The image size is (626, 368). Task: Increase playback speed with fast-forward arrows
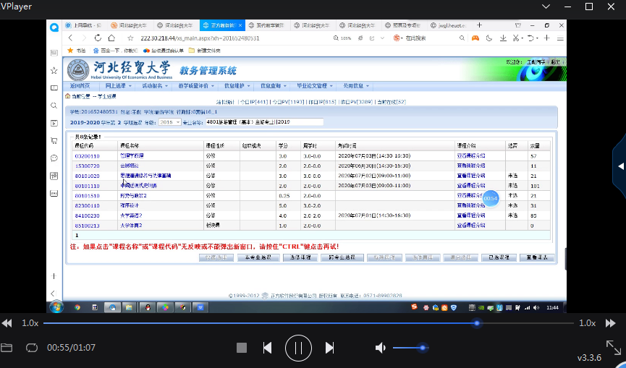pyautogui.click(x=611, y=323)
